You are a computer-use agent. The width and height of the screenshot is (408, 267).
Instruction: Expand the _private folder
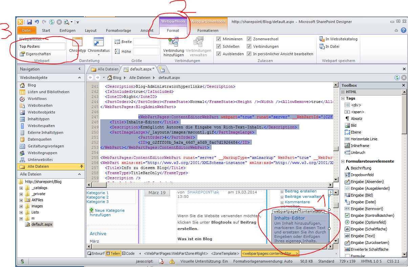(21, 194)
